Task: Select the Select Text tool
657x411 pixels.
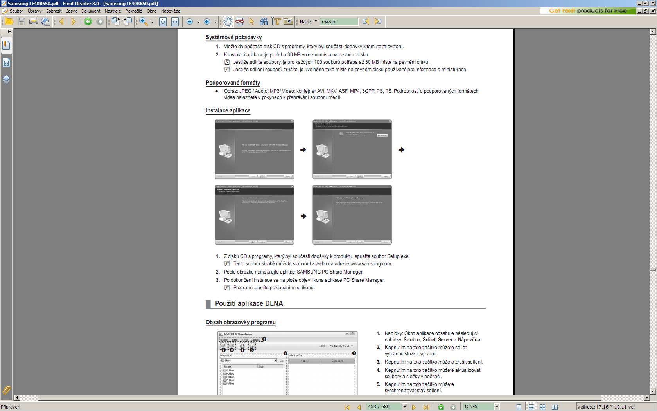Action: (276, 22)
